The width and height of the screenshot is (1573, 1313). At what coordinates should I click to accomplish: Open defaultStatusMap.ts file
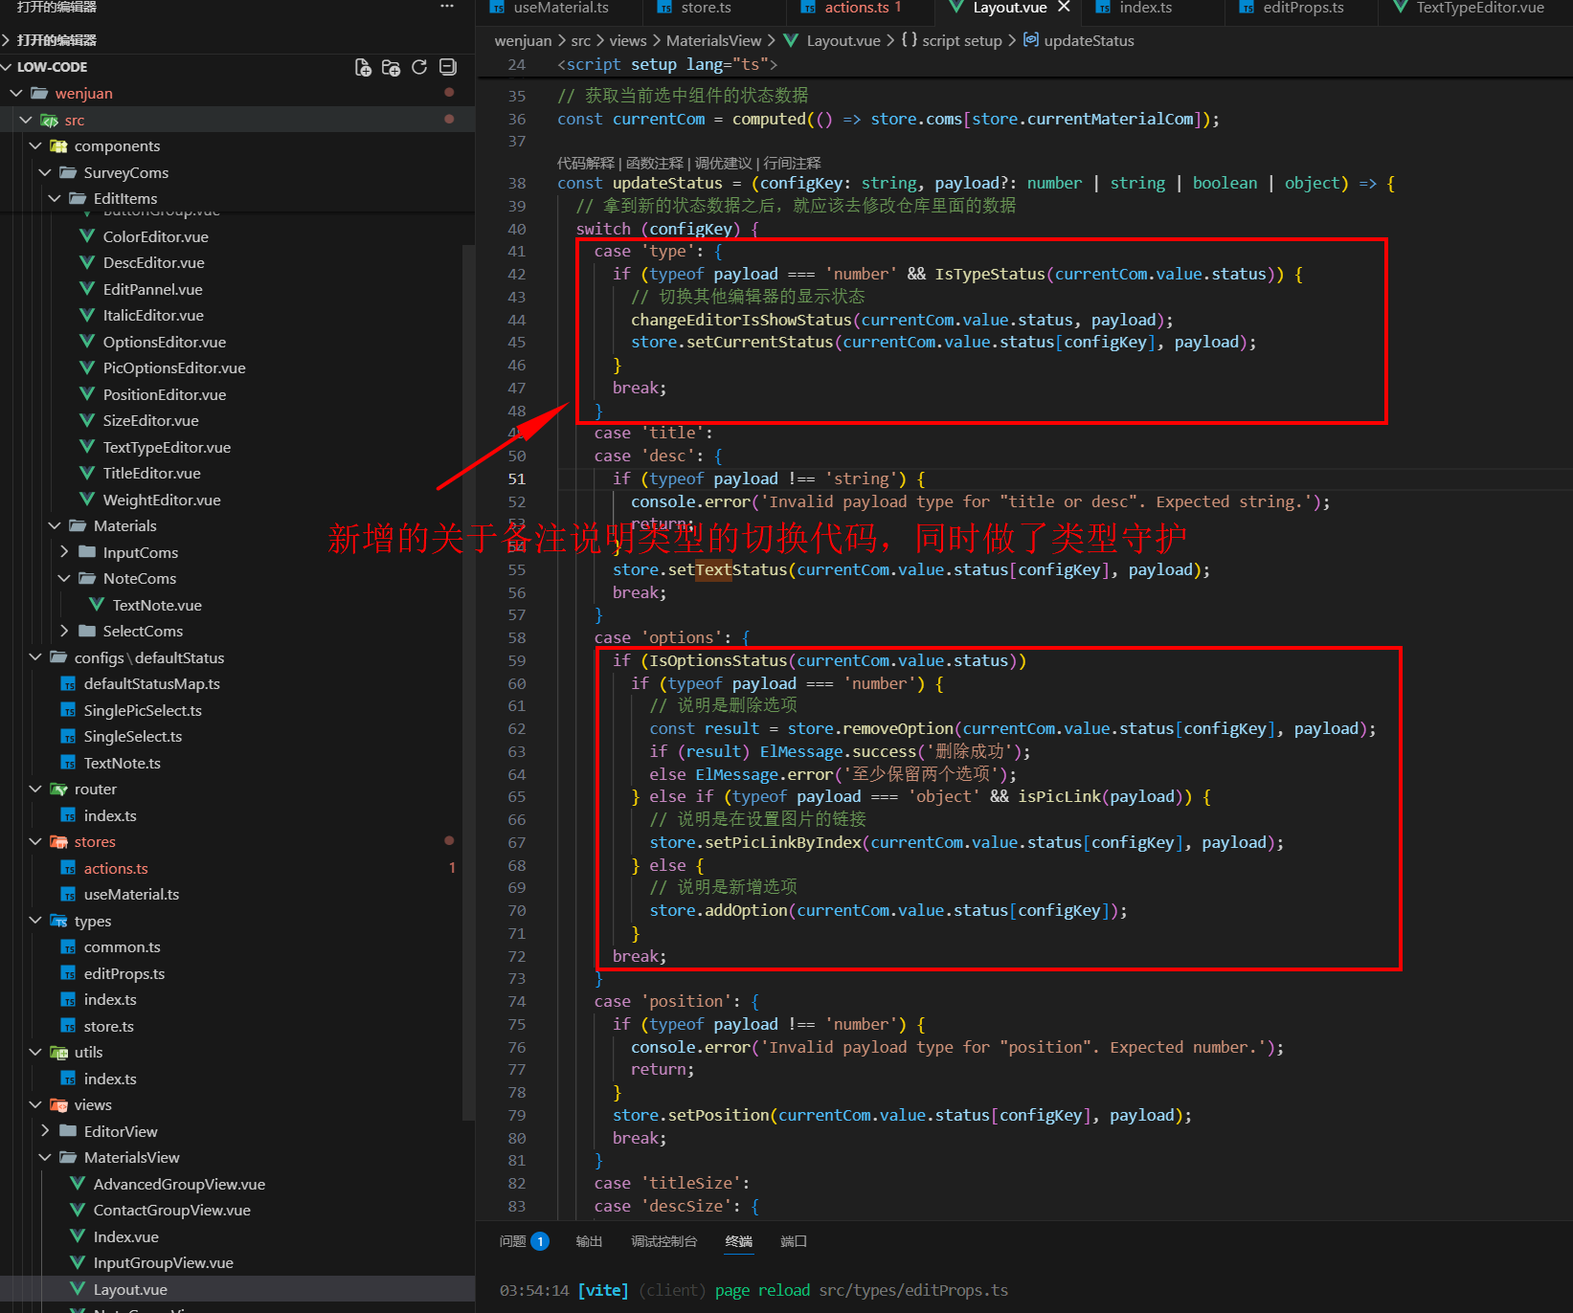[151, 683]
